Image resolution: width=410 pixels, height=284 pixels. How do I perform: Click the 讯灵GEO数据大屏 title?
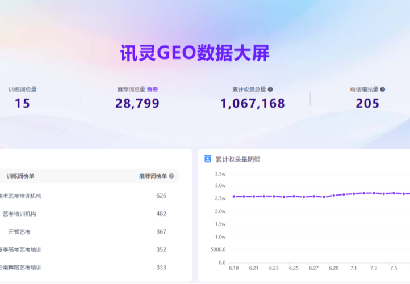pos(195,53)
